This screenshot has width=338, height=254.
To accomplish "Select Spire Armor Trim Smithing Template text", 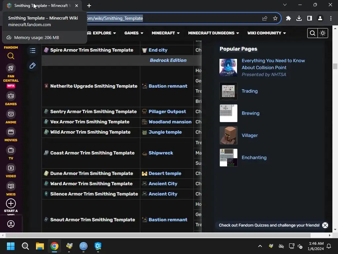I will (92, 50).
